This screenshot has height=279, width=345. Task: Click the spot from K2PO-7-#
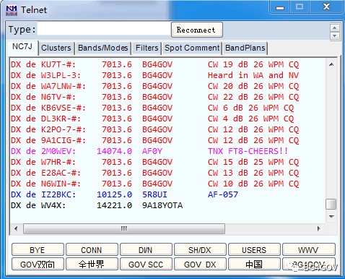point(155,129)
